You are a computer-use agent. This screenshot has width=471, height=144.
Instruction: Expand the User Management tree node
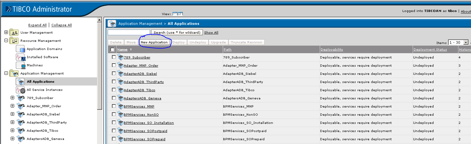click(x=6, y=32)
